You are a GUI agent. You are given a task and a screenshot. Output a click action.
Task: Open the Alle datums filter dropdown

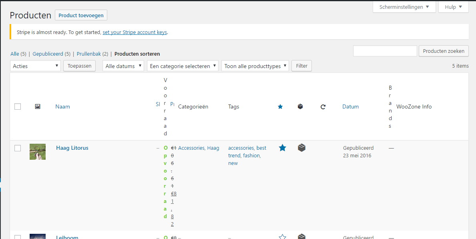[x=123, y=66]
